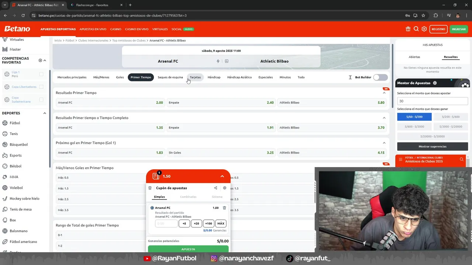Viewport: 472px width, 265px height.
Task: Add a favorite competition with the plus icon
Action: point(40,60)
